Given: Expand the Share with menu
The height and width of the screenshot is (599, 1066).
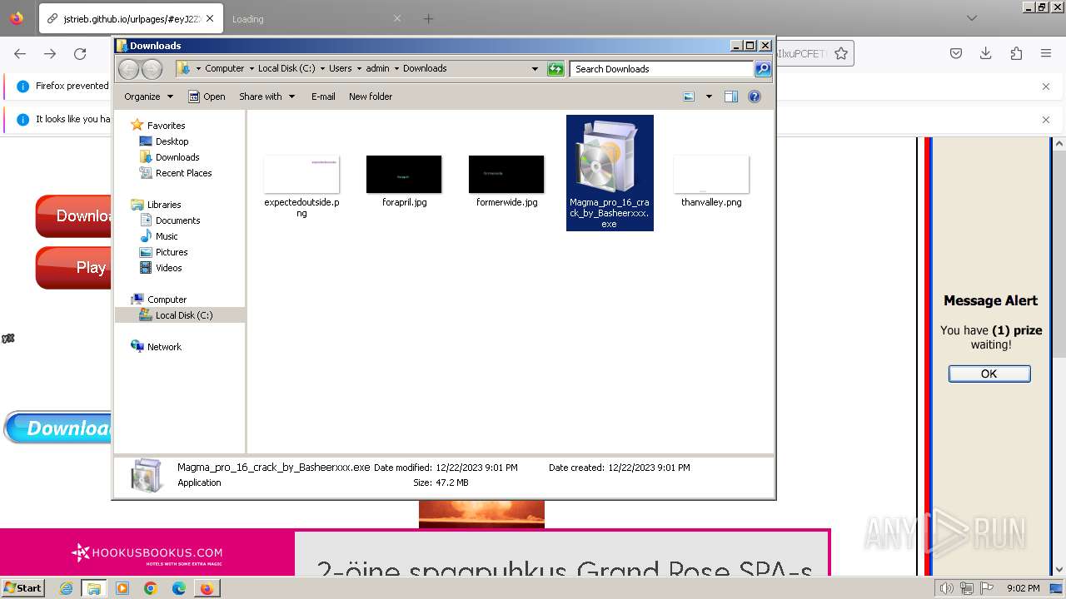Looking at the screenshot, I should tap(266, 97).
